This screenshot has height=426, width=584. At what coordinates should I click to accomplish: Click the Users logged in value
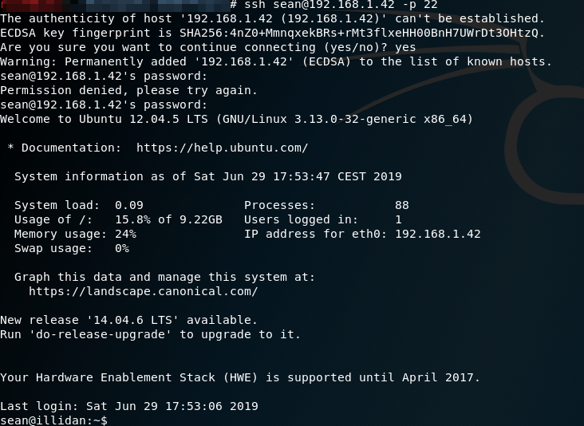398,219
